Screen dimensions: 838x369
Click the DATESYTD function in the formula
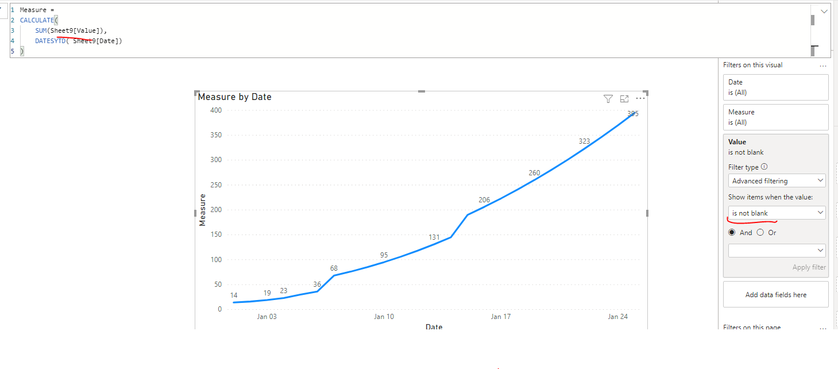point(51,41)
